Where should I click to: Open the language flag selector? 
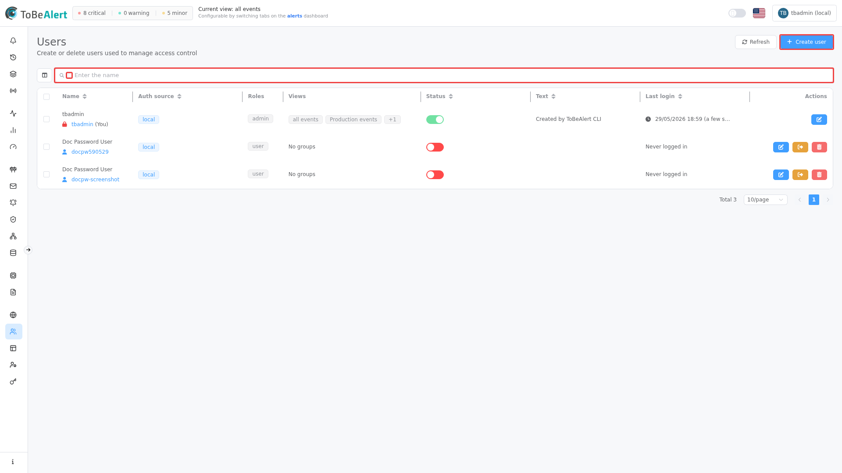(x=759, y=13)
